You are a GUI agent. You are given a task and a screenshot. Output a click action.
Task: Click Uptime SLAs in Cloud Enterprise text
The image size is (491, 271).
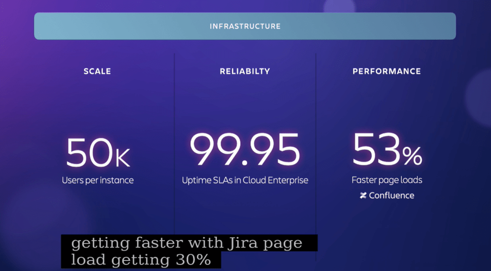[x=245, y=181]
